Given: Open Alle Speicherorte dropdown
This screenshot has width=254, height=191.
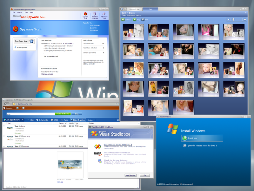Looking at the screenshot, I should click(14, 120).
